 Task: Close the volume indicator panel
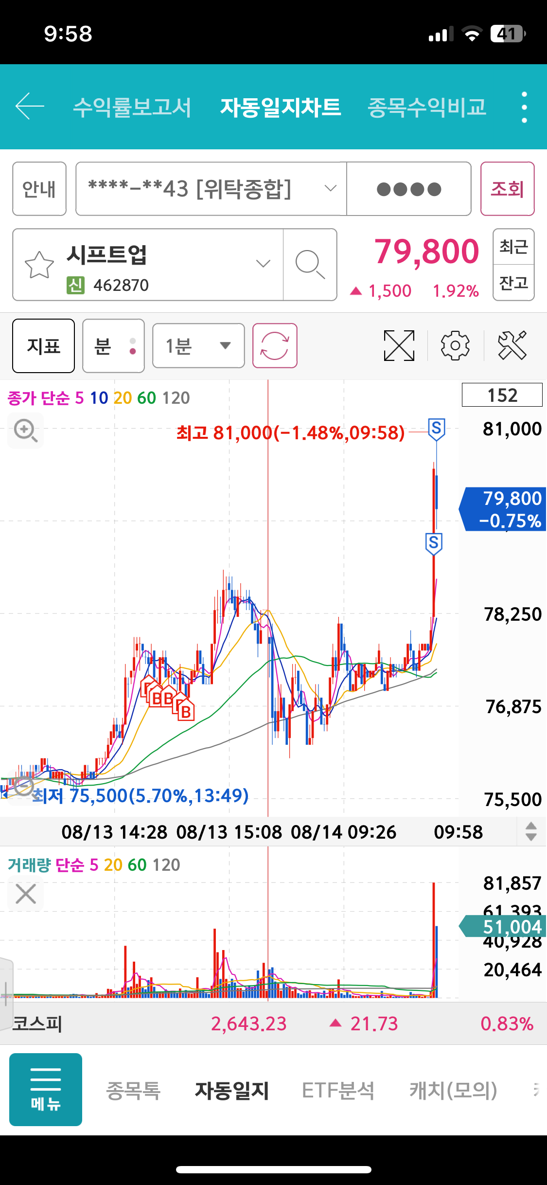coord(26,894)
